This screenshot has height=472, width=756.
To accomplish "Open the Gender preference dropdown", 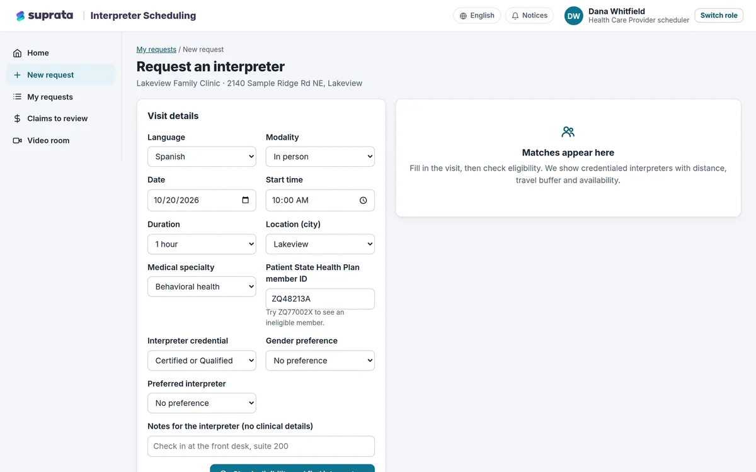I will tap(320, 361).
